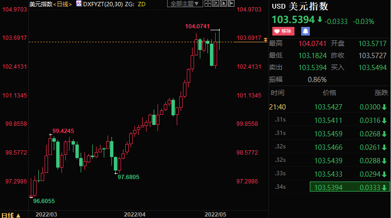Click the second chart layout icon in toolbar
The image size is (391, 218).
tap(215, 4)
